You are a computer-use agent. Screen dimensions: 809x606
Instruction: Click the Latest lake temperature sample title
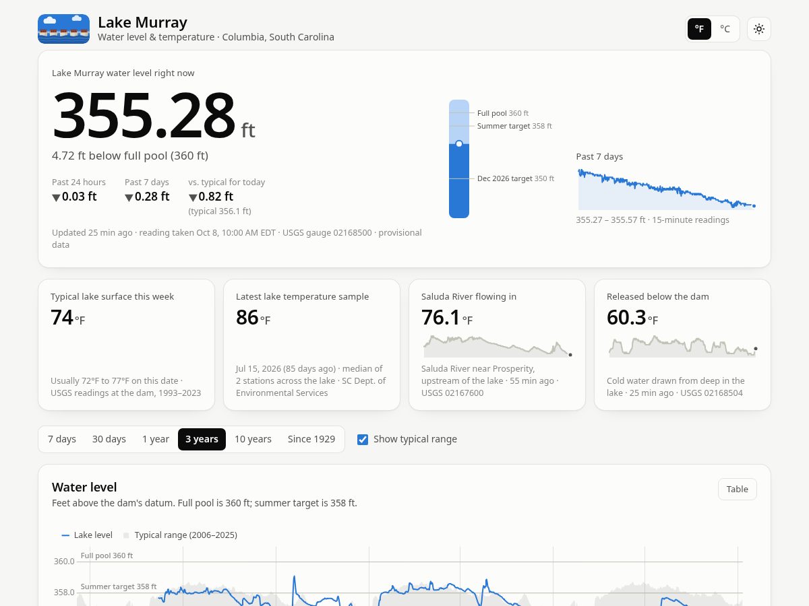[302, 296]
